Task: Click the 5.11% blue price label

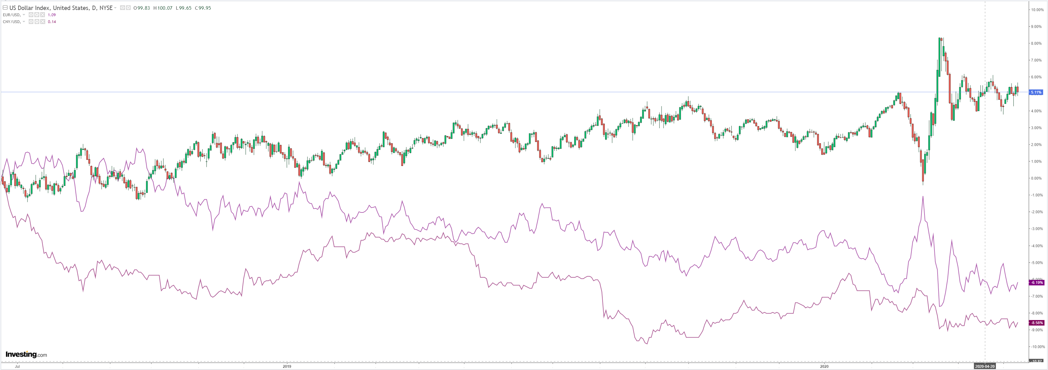Action: pyautogui.click(x=1036, y=92)
